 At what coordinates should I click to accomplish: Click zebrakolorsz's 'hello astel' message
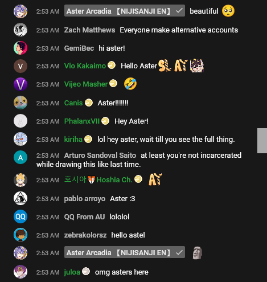(x=128, y=235)
